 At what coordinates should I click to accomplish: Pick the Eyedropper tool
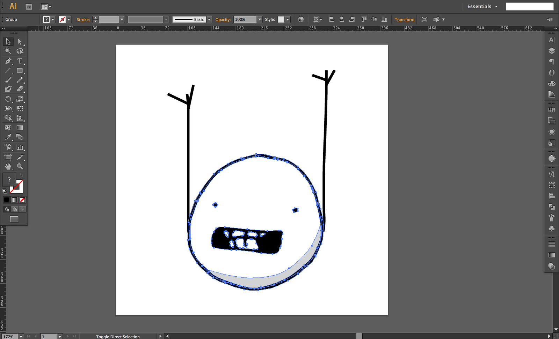click(x=8, y=137)
